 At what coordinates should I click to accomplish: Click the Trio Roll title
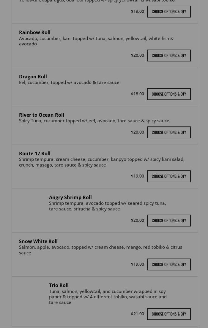coord(59,285)
